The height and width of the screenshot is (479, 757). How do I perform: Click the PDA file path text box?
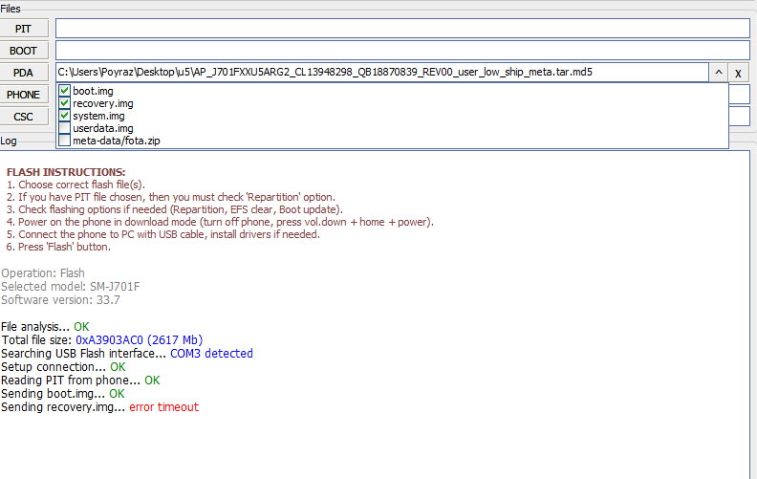380,73
